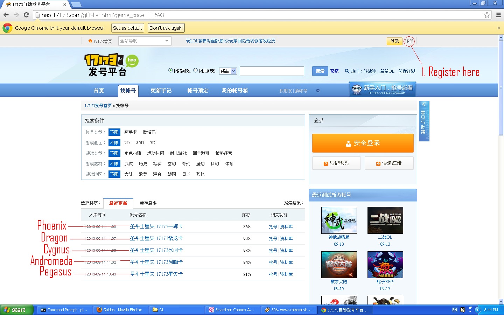
Task: Open 格子RPG game thumbnail
Action: [x=385, y=265]
